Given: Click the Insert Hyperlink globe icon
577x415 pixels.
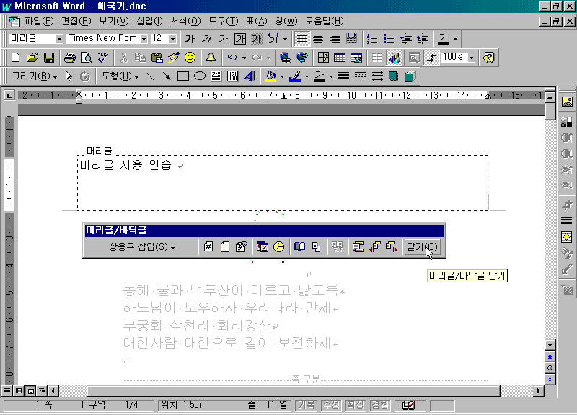Looking at the screenshot, I should pyautogui.click(x=285, y=58).
